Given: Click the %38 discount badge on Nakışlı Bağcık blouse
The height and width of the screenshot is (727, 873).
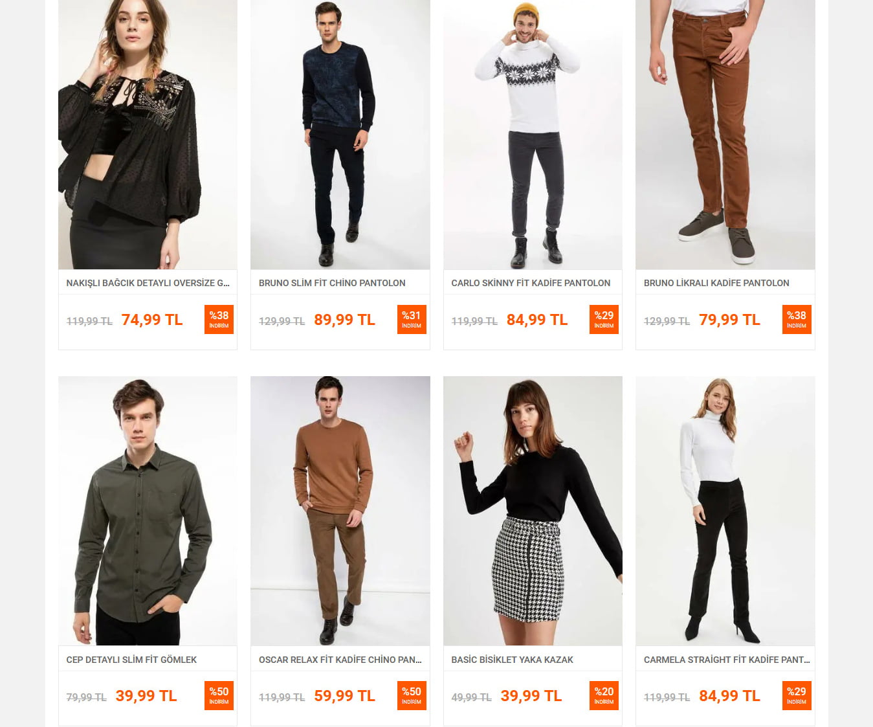Looking at the screenshot, I should [219, 319].
